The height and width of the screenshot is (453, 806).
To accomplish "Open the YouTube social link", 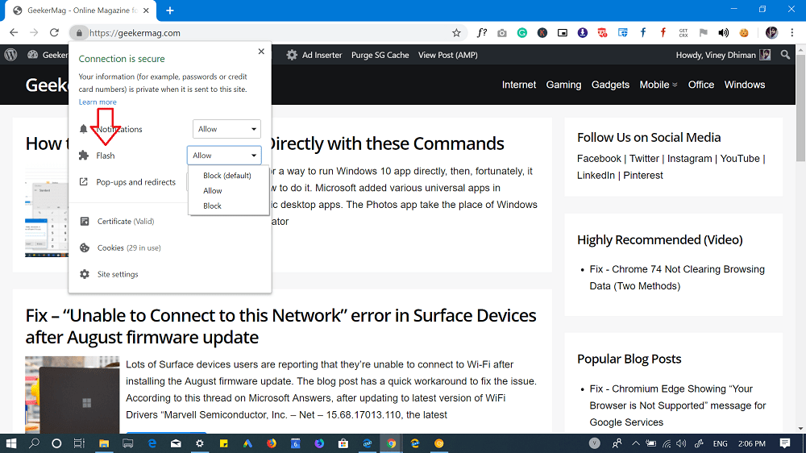I will pos(740,158).
